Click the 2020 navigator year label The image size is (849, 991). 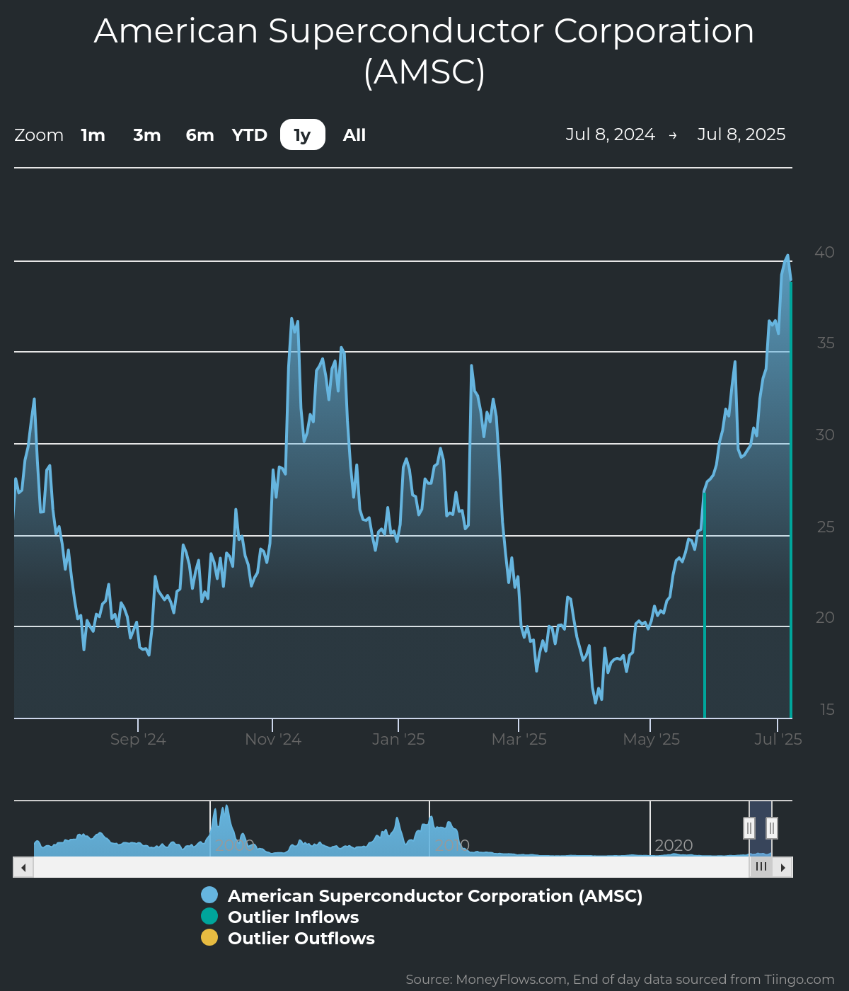pyautogui.click(x=674, y=846)
